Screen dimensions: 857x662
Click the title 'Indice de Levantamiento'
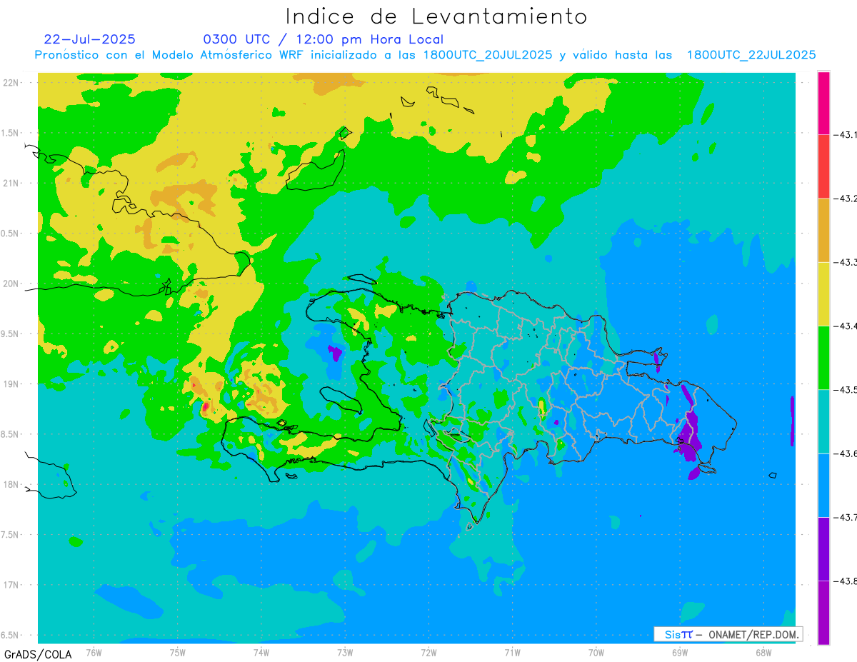click(x=436, y=16)
